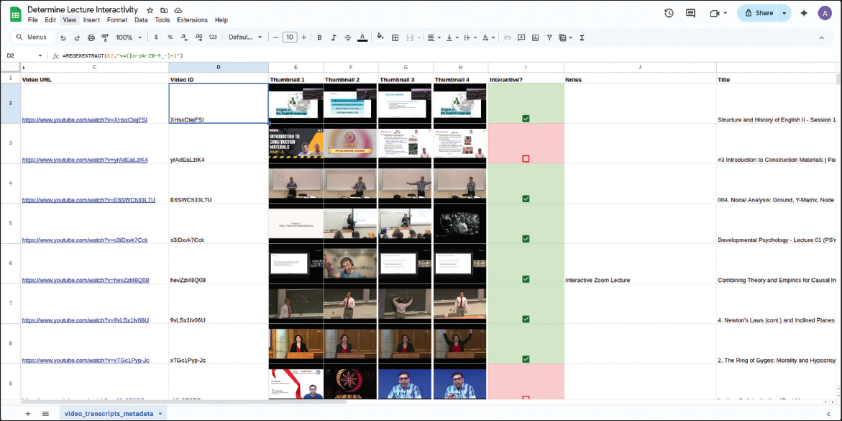Toggle bold formatting

(x=319, y=37)
